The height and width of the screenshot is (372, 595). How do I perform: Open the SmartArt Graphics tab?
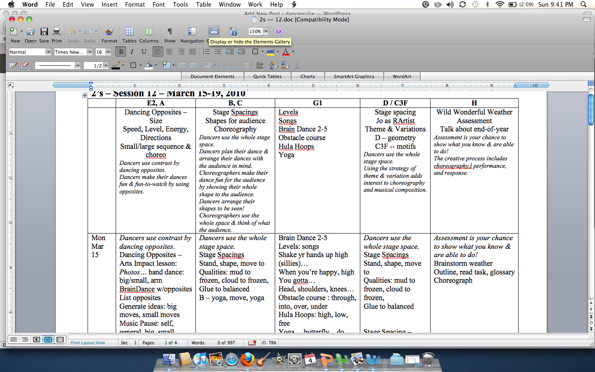point(354,76)
